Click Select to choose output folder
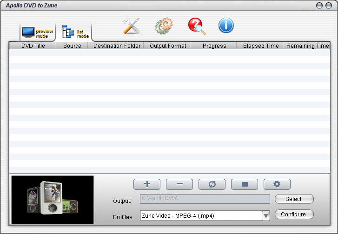Screen dimensions: 338x234 pyautogui.click(x=294, y=199)
